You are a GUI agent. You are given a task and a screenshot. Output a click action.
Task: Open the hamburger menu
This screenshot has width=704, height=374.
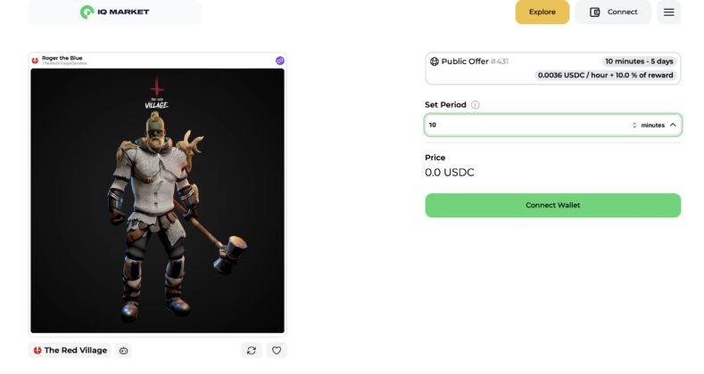coord(668,12)
